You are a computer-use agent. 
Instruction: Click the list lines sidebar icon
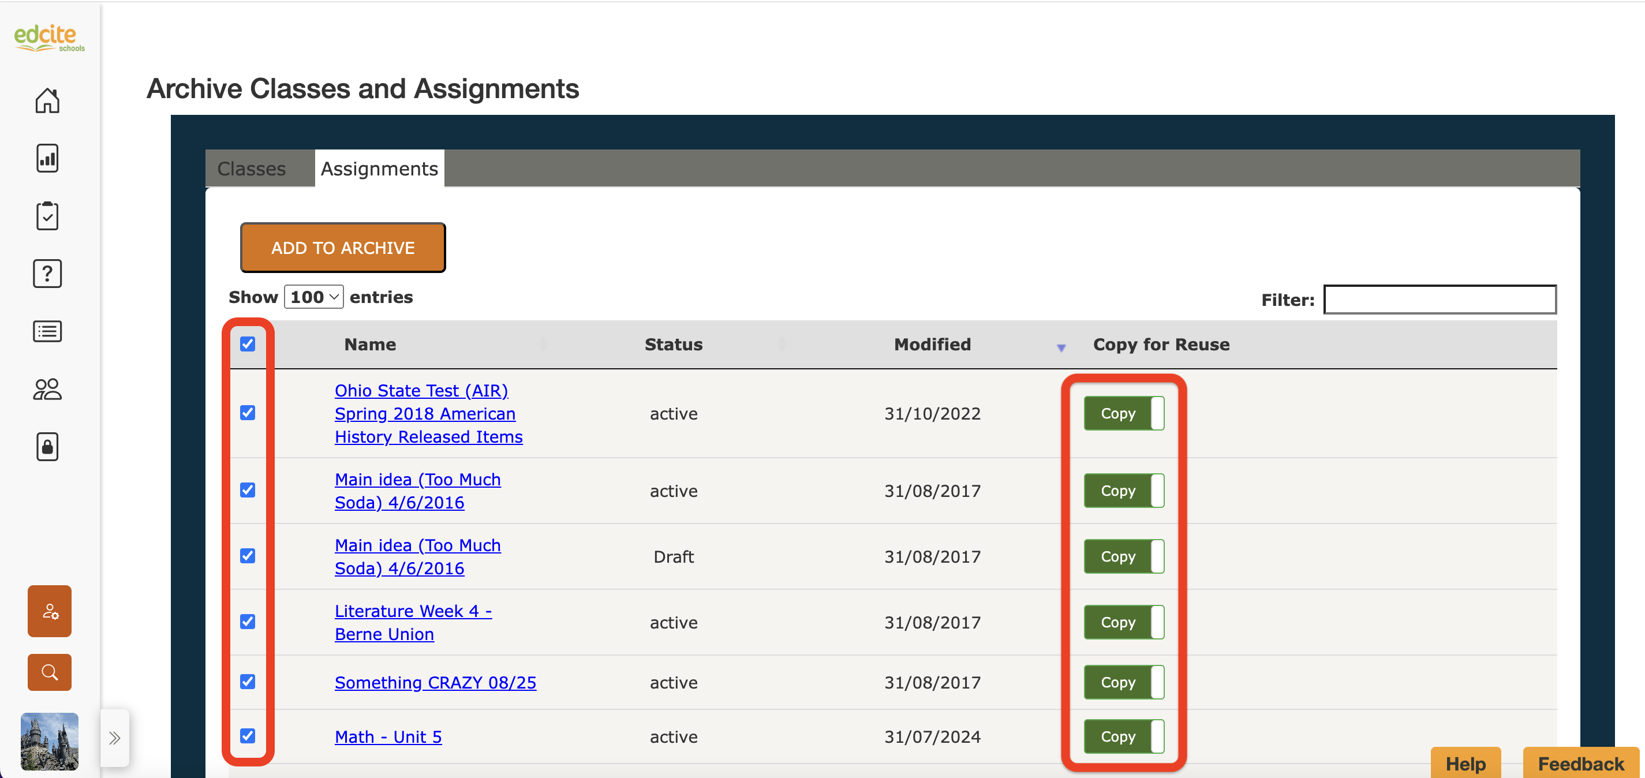point(47,331)
